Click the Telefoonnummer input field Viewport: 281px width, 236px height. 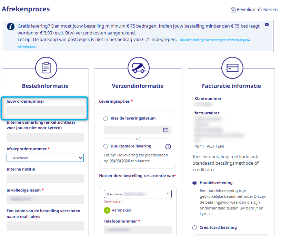point(138,230)
